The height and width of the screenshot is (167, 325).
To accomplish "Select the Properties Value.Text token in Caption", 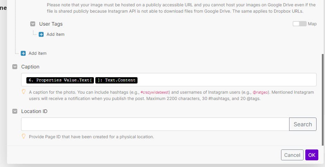I will (x=60, y=80).
